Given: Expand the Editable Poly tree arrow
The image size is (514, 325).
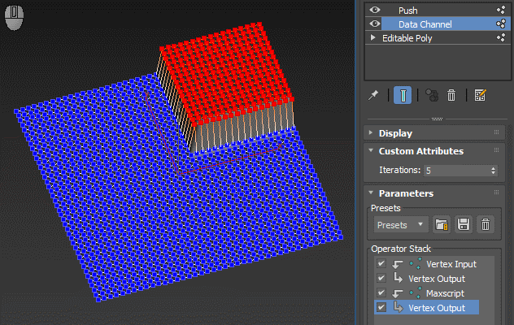Looking at the screenshot, I should [373, 38].
